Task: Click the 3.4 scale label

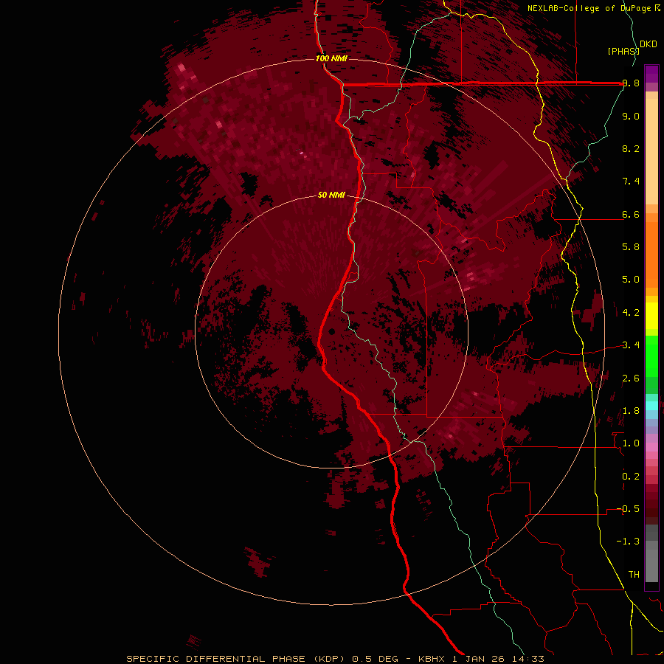Action: point(631,345)
